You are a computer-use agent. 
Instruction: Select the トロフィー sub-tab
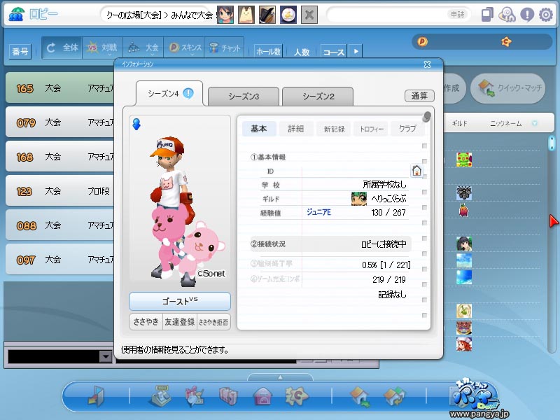pyautogui.click(x=371, y=129)
